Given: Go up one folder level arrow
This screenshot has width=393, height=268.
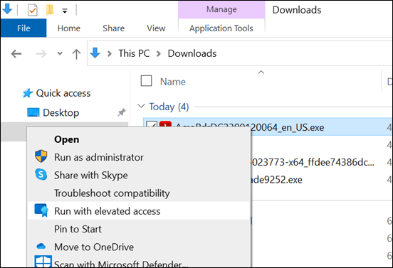Looking at the screenshot, I should (x=76, y=54).
